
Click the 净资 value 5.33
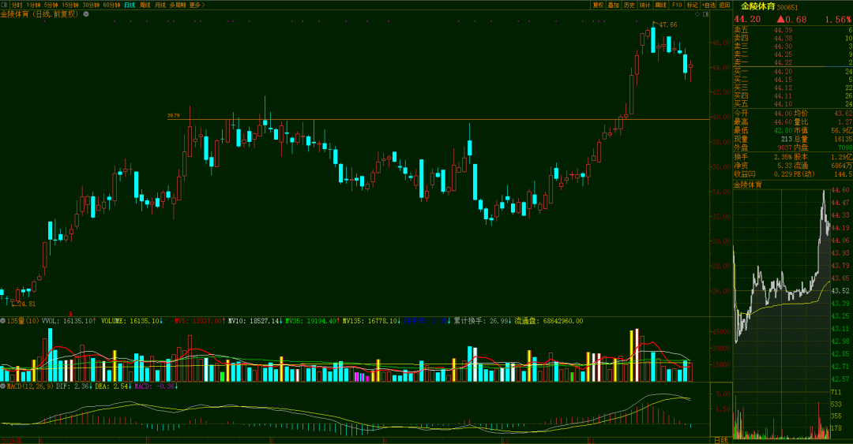click(x=785, y=166)
